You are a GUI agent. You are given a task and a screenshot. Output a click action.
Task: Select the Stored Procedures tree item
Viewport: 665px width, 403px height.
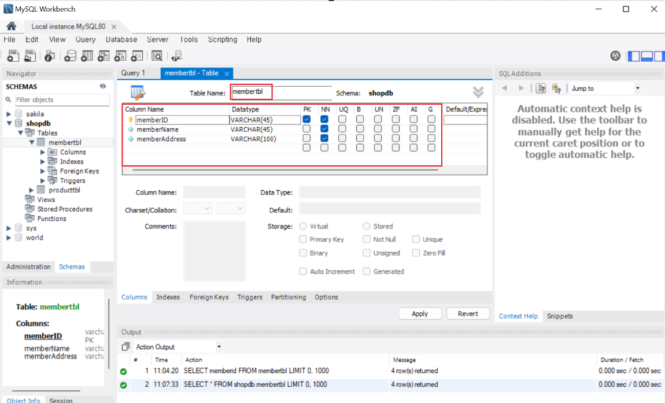click(x=64, y=209)
